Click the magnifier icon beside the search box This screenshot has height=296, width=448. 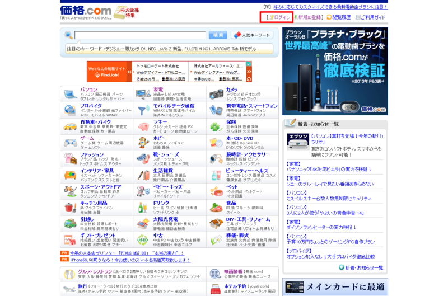pyautogui.click(x=68, y=35)
